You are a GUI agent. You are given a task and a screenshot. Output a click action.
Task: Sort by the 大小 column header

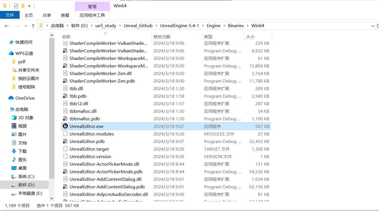pyautogui.click(x=250, y=37)
